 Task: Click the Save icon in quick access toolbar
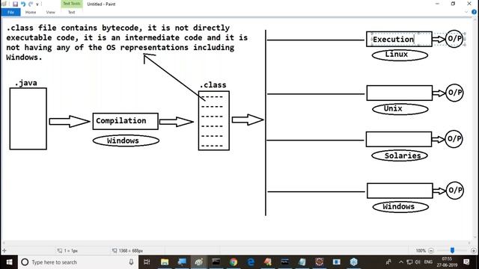point(15,4)
